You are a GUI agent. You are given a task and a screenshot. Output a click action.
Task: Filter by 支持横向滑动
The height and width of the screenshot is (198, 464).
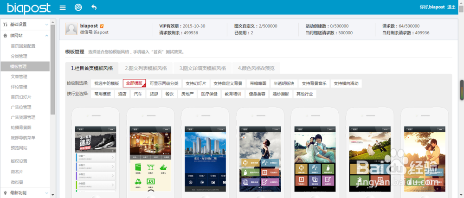click(346, 83)
